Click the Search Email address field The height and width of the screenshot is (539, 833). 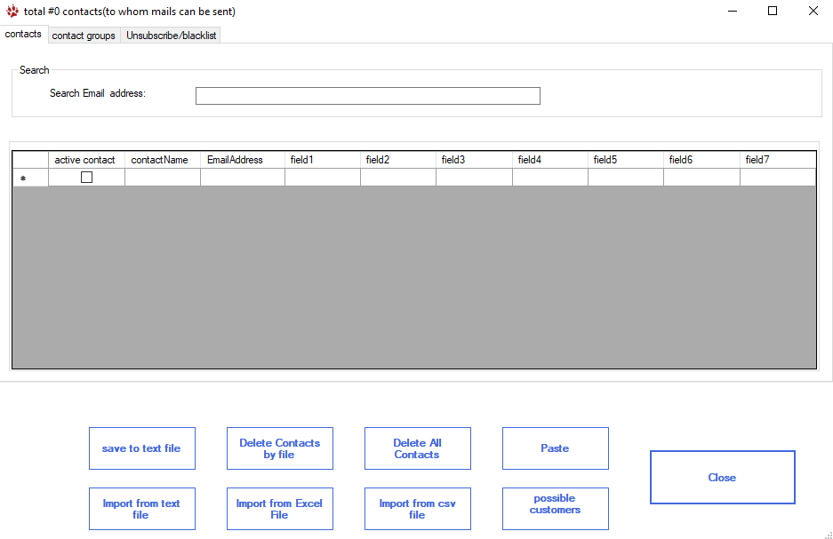(x=367, y=96)
